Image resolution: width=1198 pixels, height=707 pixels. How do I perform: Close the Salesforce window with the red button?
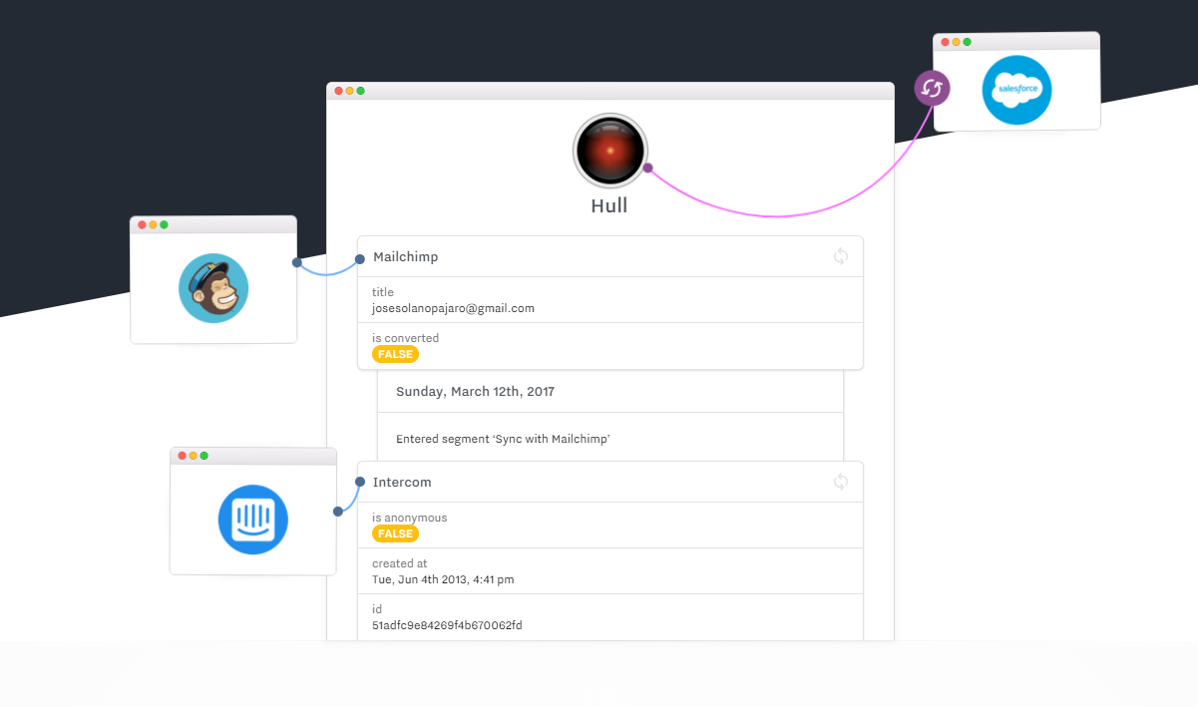coord(945,42)
